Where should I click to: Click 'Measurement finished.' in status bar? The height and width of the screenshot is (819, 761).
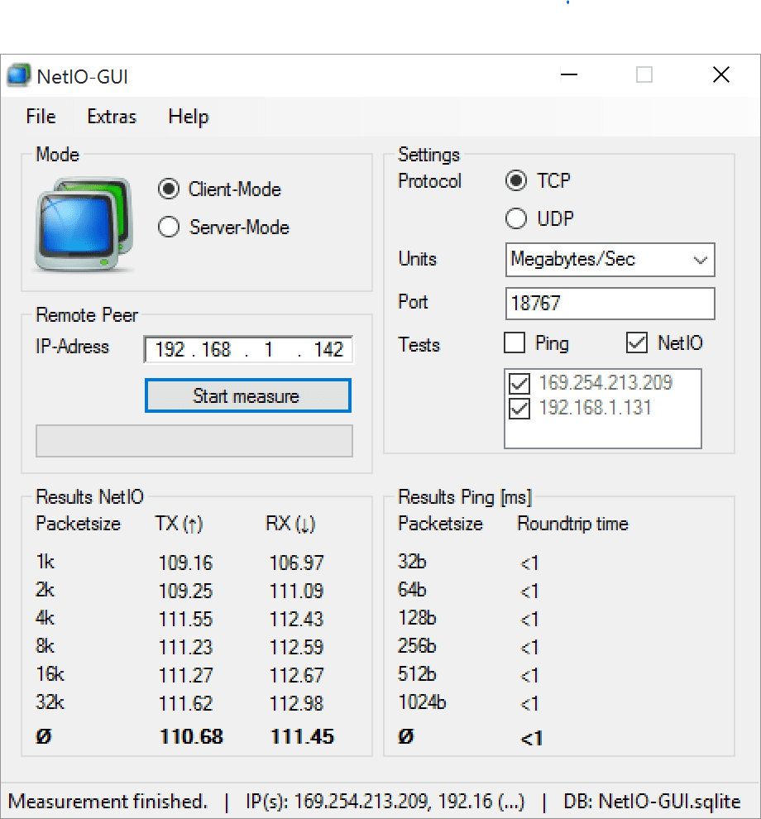click(108, 802)
